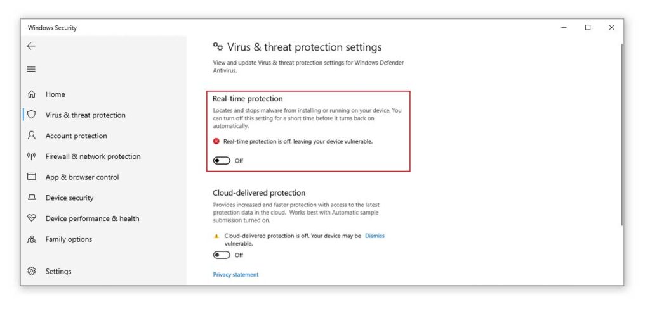Click the Home house icon
The height and width of the screenshot is (309, 650).
32,94
